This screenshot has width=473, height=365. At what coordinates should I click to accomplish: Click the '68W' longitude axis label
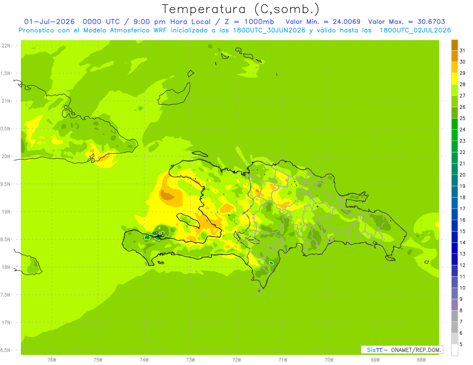click(x=421, y=359)
